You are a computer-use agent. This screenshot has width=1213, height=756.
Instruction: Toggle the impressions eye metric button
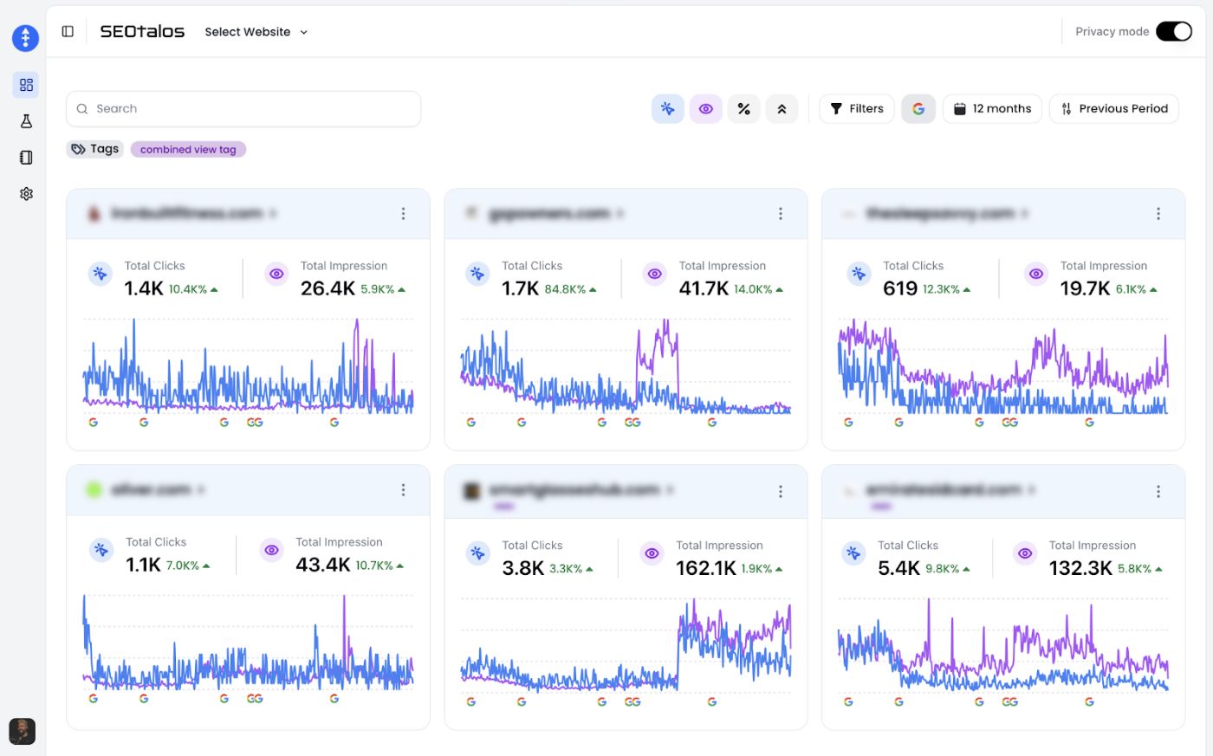[705, 109]
